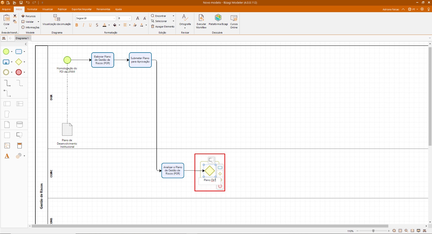
Task: Click the Apagar Elemento button
Action: pyautogui.click(x=163, y=26)
